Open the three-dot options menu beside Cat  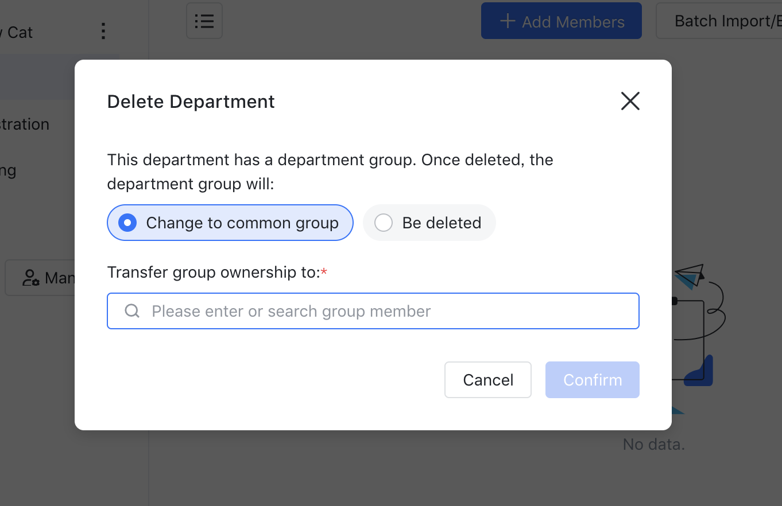(x=103, y=32)
